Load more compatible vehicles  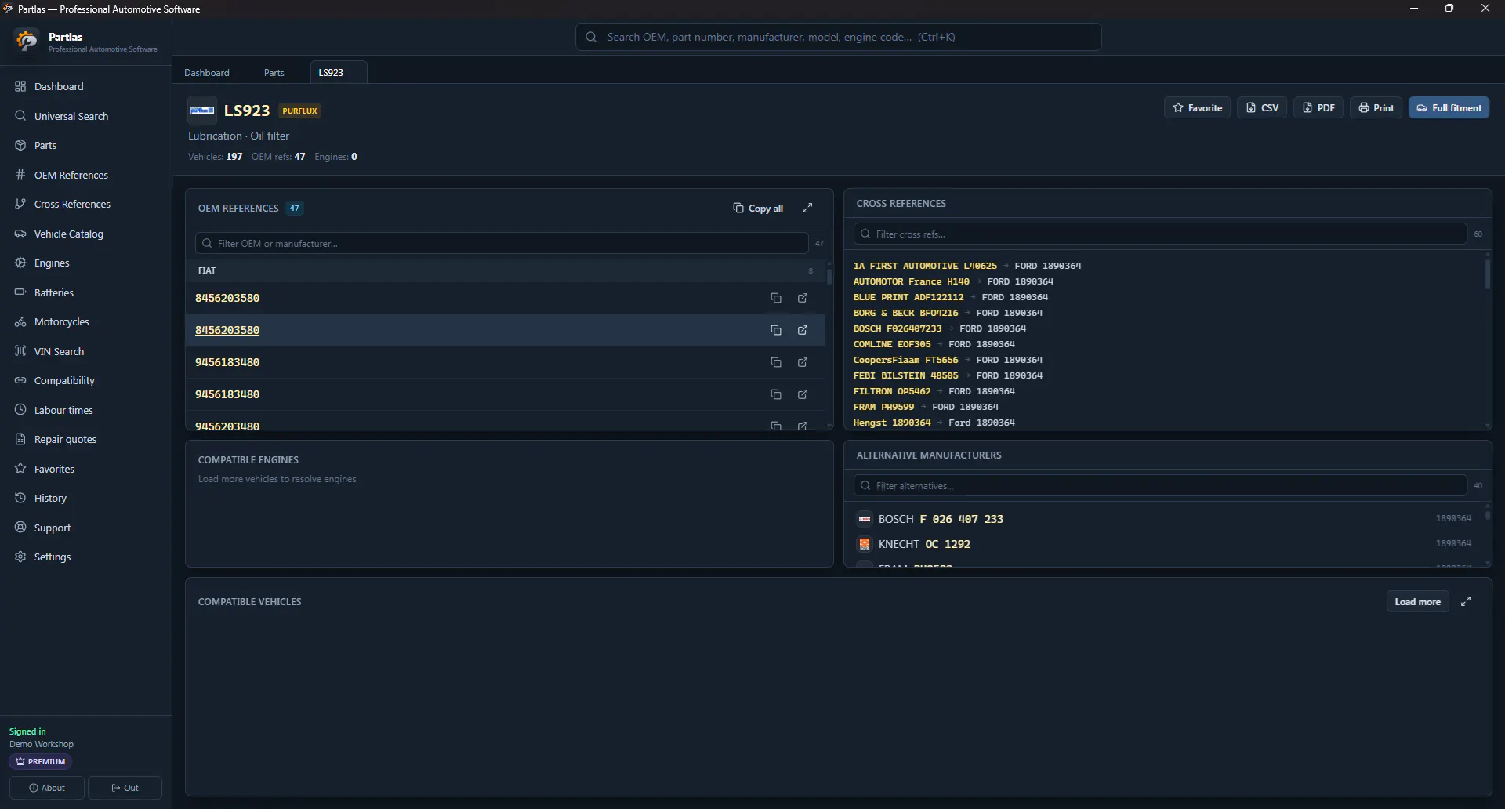coord(1417,601)
